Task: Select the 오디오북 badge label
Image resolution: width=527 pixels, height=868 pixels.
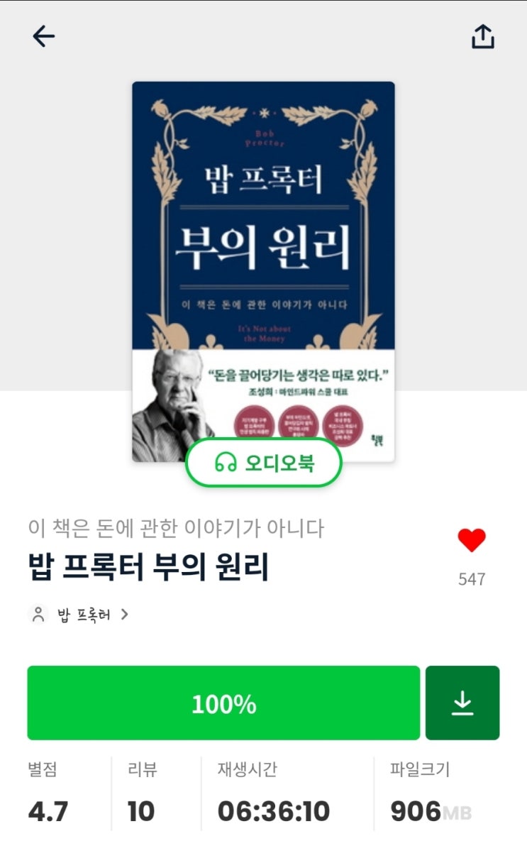Action: pyautogui.click(x=279, y=463)
